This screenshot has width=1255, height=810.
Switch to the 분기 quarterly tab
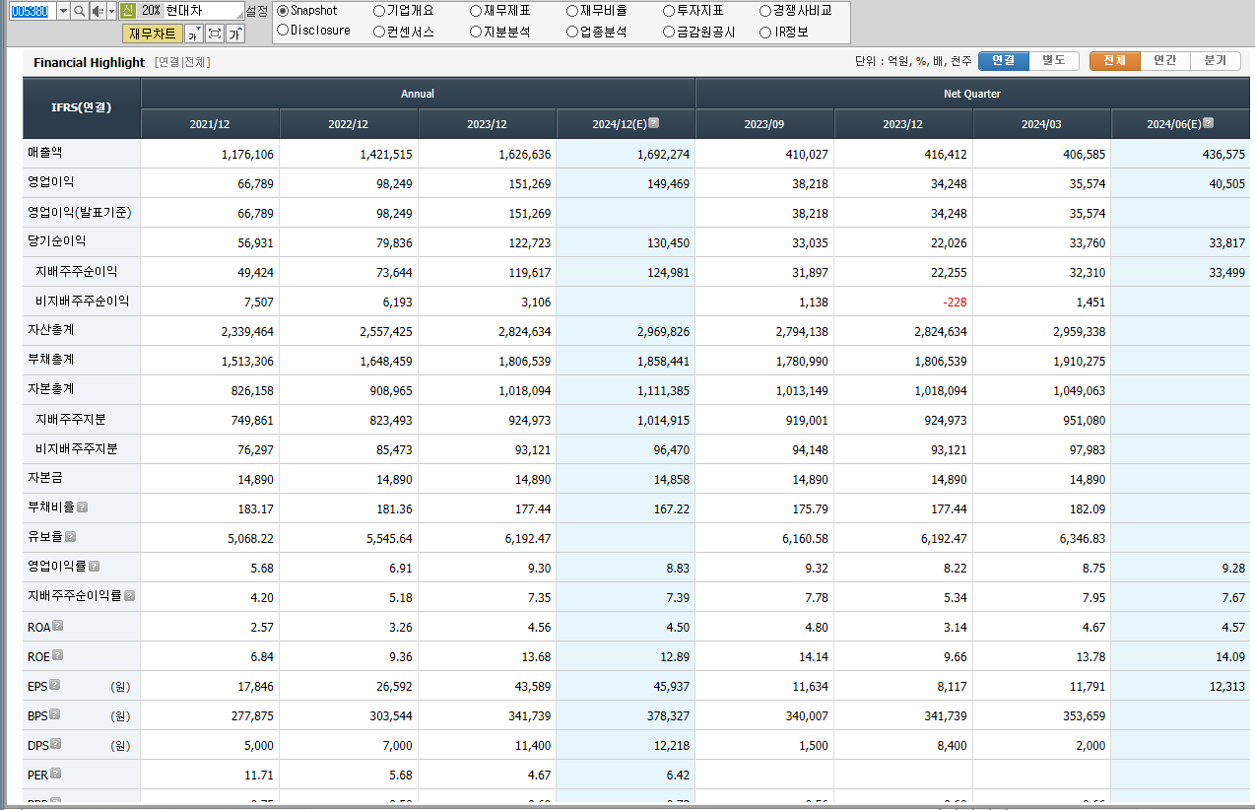(x=1216, y=61)
